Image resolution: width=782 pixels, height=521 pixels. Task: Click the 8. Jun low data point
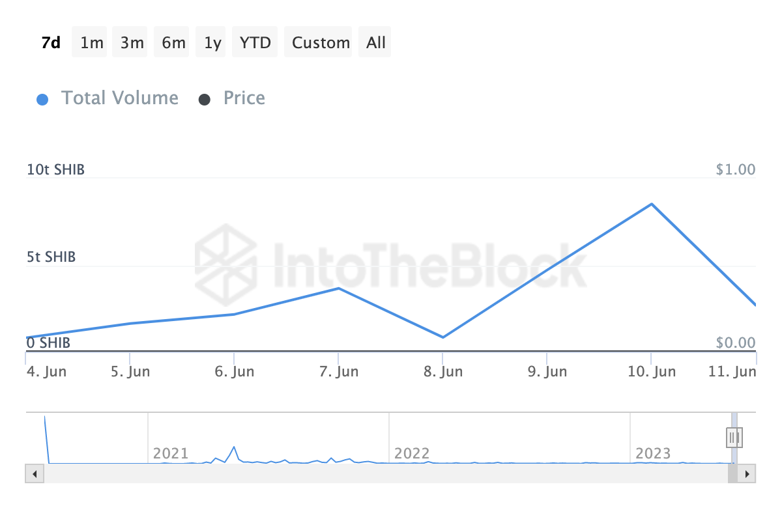pos(443,337)
